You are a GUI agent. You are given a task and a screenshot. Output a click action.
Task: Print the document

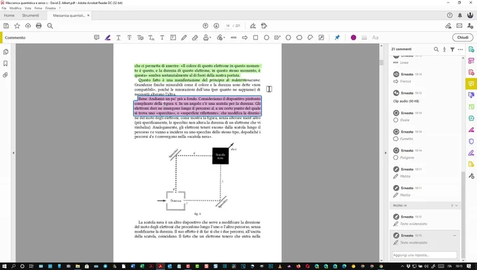click(x=39, y=26)
